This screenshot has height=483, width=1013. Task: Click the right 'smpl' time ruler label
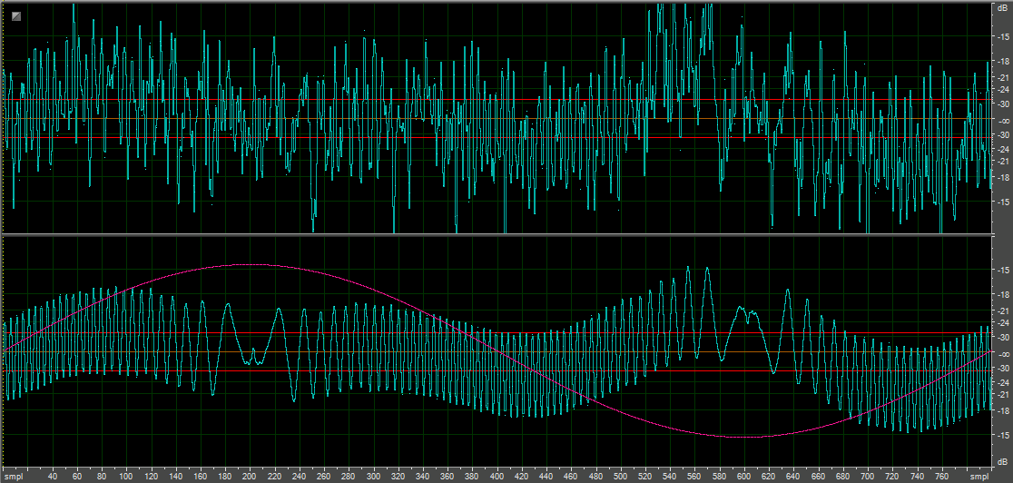pyautogui.click(x=980, y=478)
